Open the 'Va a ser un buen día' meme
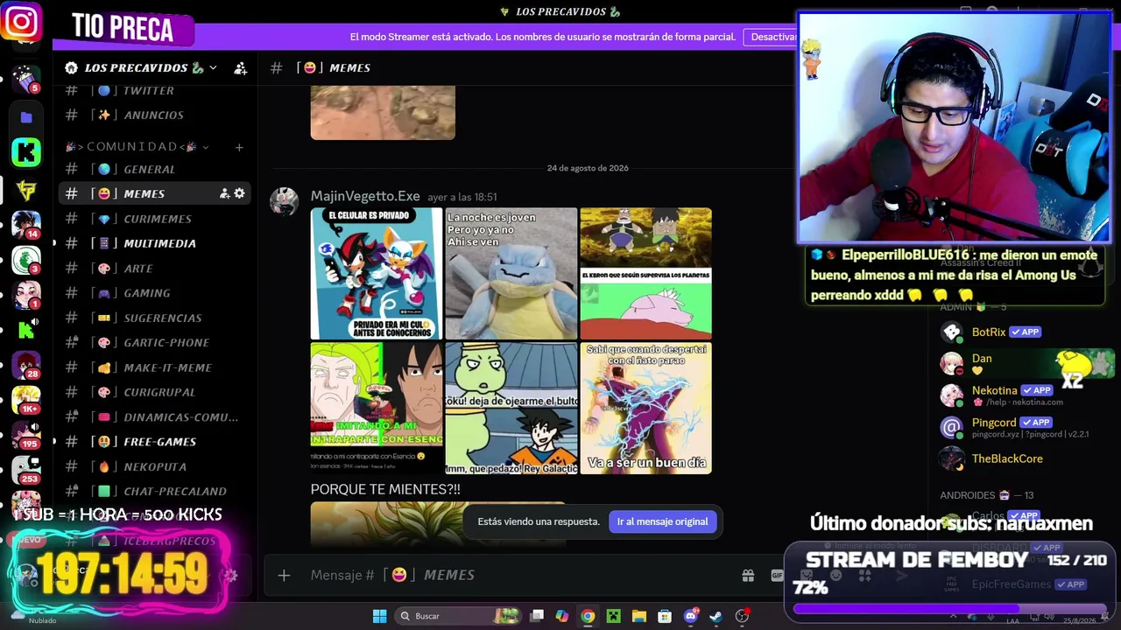This screenshot has width=1121, height=630. click(646, 409)
